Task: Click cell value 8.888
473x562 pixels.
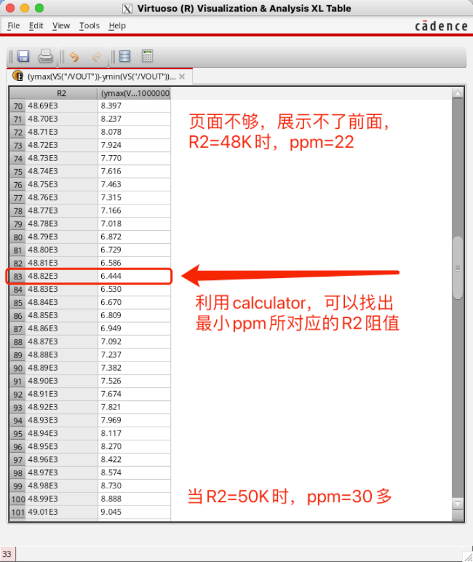Action: pyautogui.click(x=135, y=498)
